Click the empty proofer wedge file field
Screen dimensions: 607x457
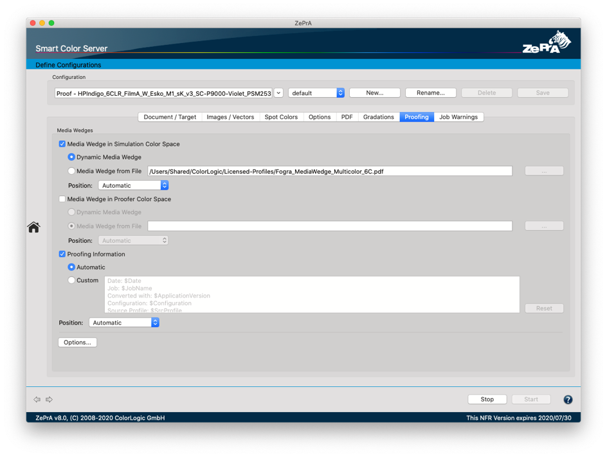[x=330, y=226]
